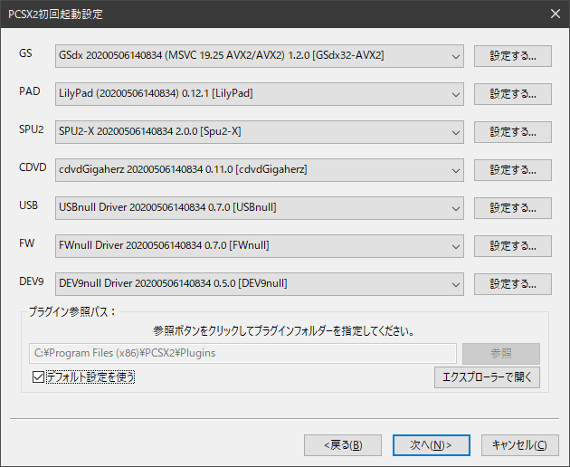Expand the CDVD cdvdGigaherz dropdown
This screenshot has height=467, width=570.
[x=259, y=170]
